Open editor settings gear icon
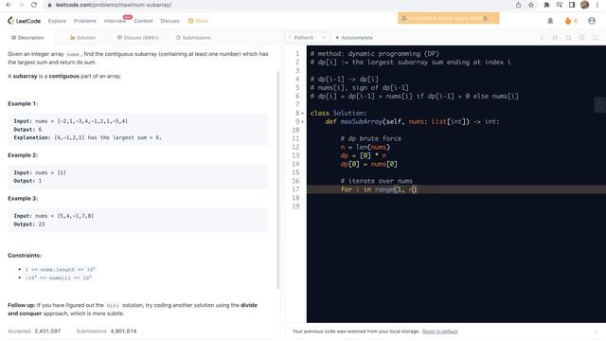The height and width of the screenshot is (341, 606). (581, 38)
